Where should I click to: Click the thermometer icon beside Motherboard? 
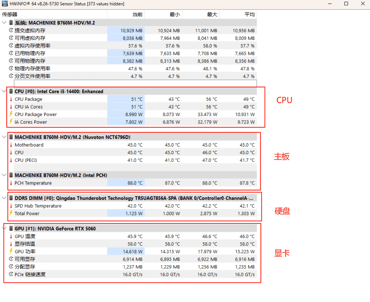[11, 145]
